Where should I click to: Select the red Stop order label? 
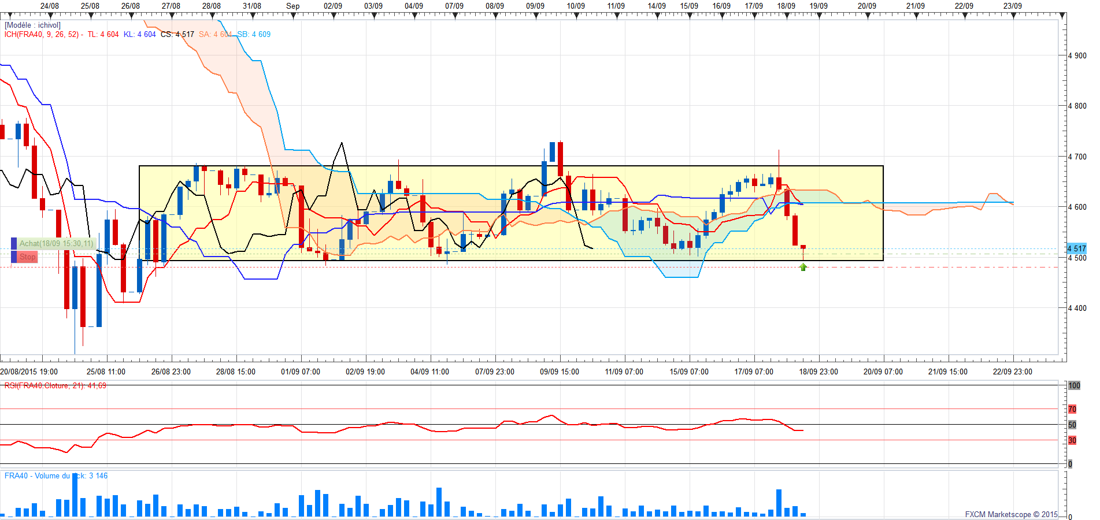click(28, 257)
